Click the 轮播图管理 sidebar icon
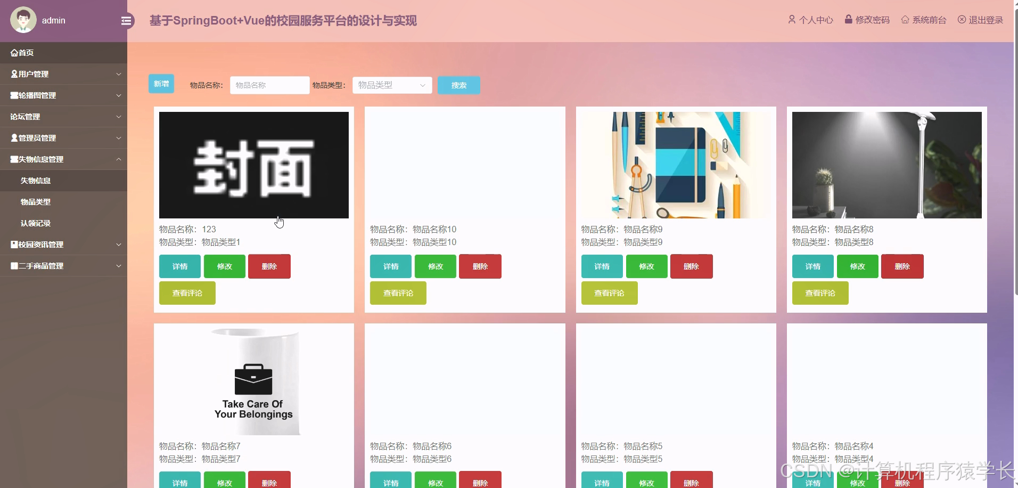1018x488 pixels. tap(13, 95)
